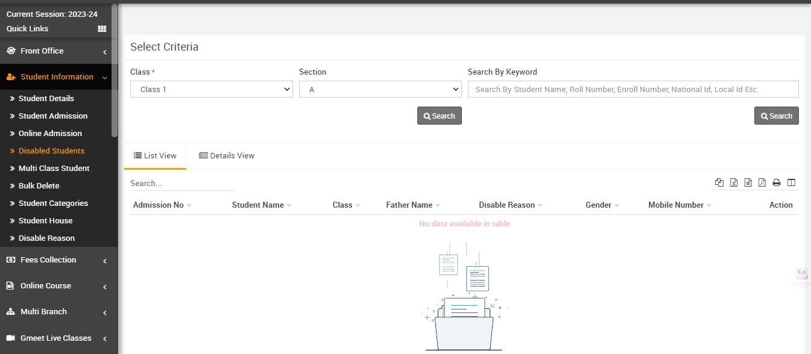Switch to the Details View tab
Screen dimensions: 811x354
pos(227,156)
